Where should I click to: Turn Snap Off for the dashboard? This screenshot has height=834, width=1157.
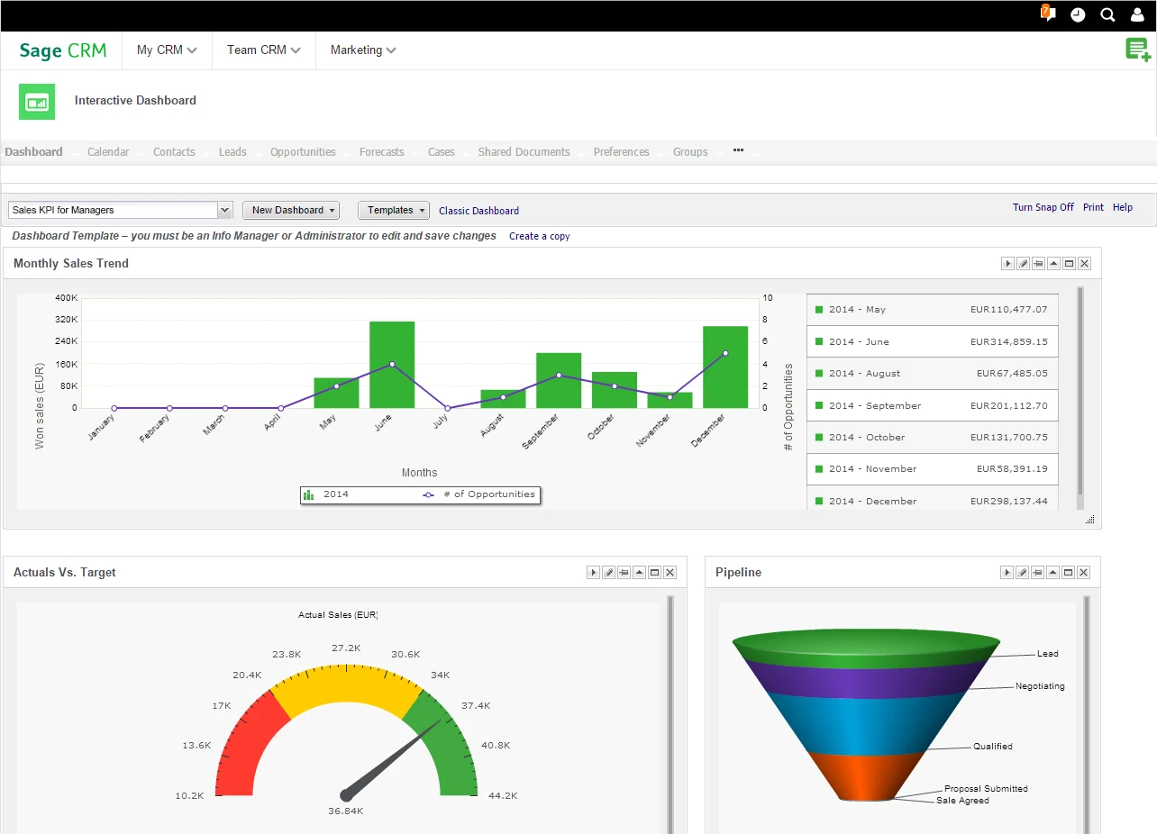[1043, 207]
